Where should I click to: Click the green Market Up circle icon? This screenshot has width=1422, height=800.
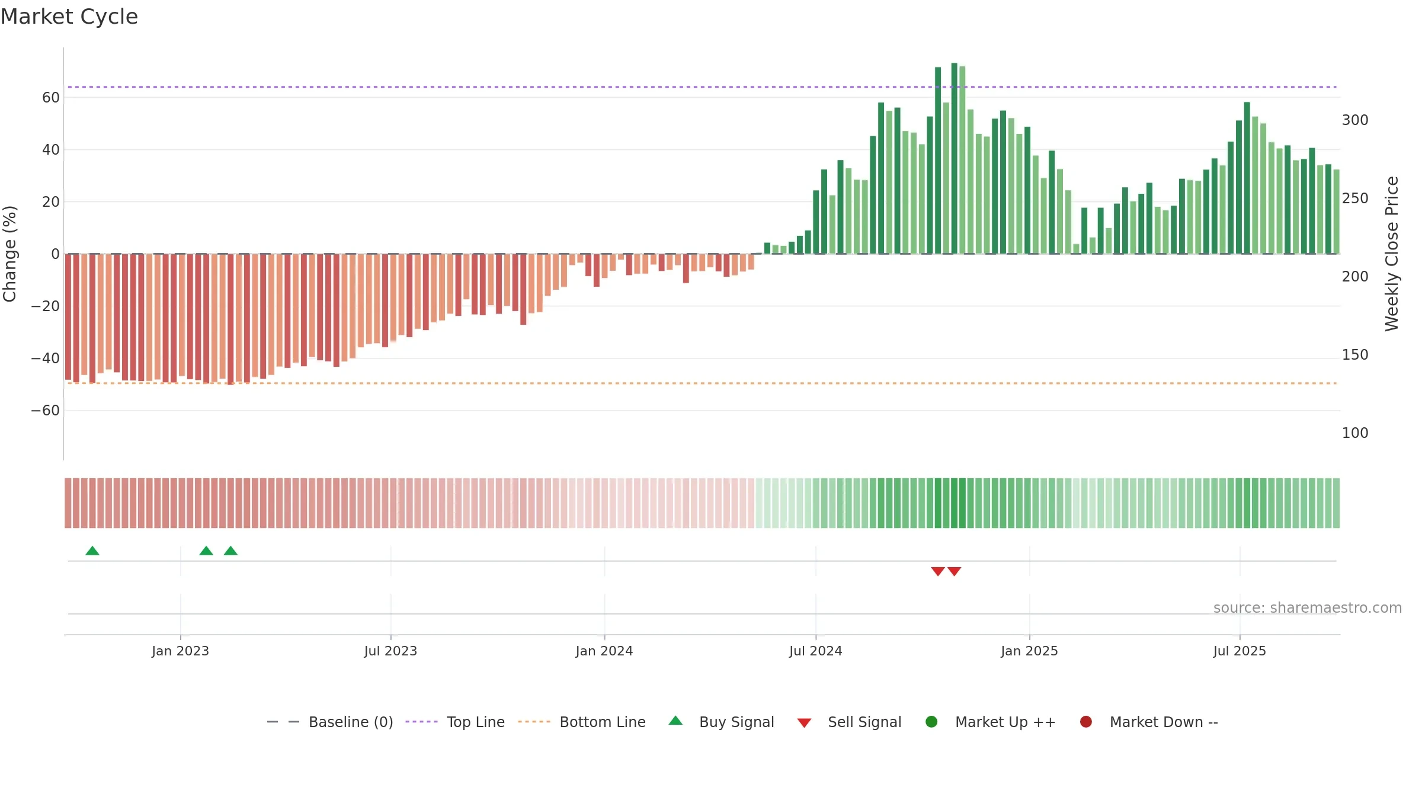[x=931, y=722]
